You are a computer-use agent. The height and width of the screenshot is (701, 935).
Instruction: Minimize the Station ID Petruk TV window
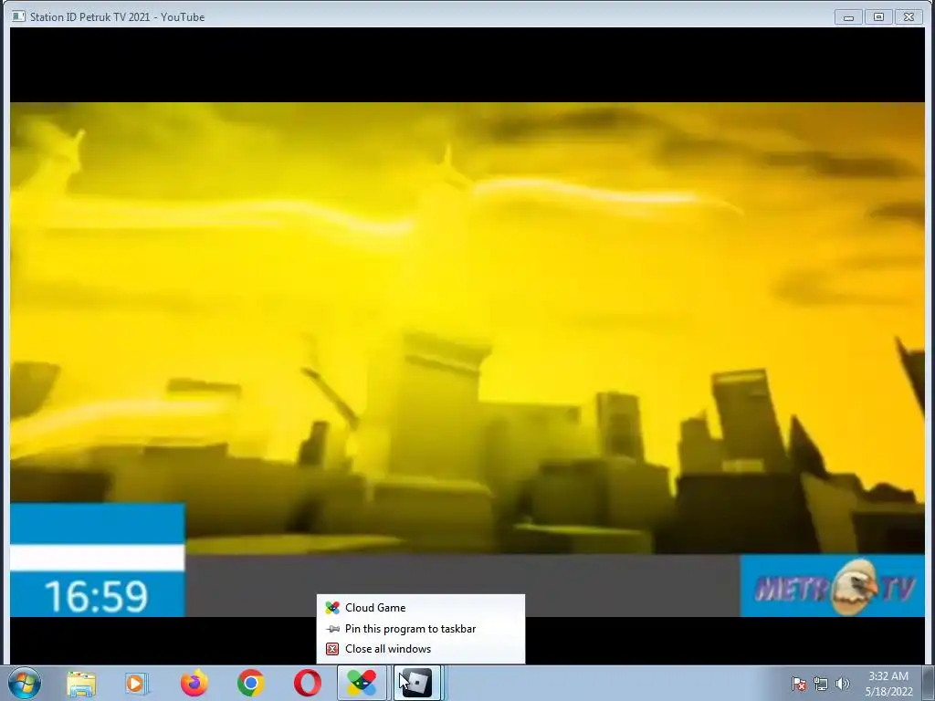pyautogui.click(x=848, y=17)
